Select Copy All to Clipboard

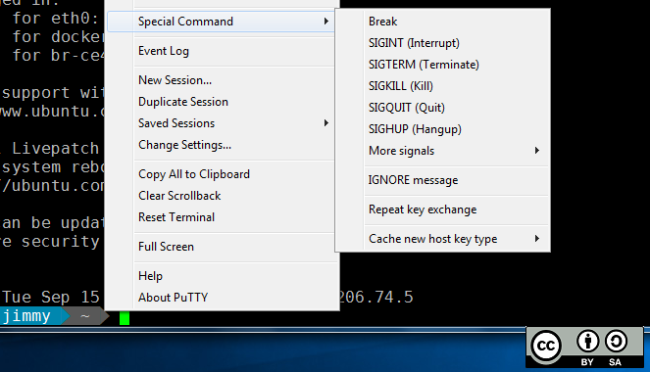pos(221,174)
